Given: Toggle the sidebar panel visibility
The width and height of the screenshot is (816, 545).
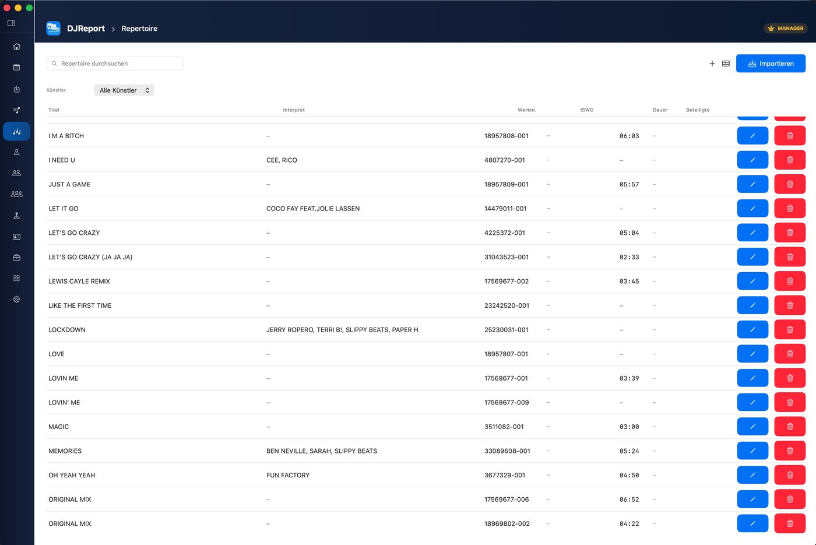Looking at the screenshot, I should pos(11,23).
